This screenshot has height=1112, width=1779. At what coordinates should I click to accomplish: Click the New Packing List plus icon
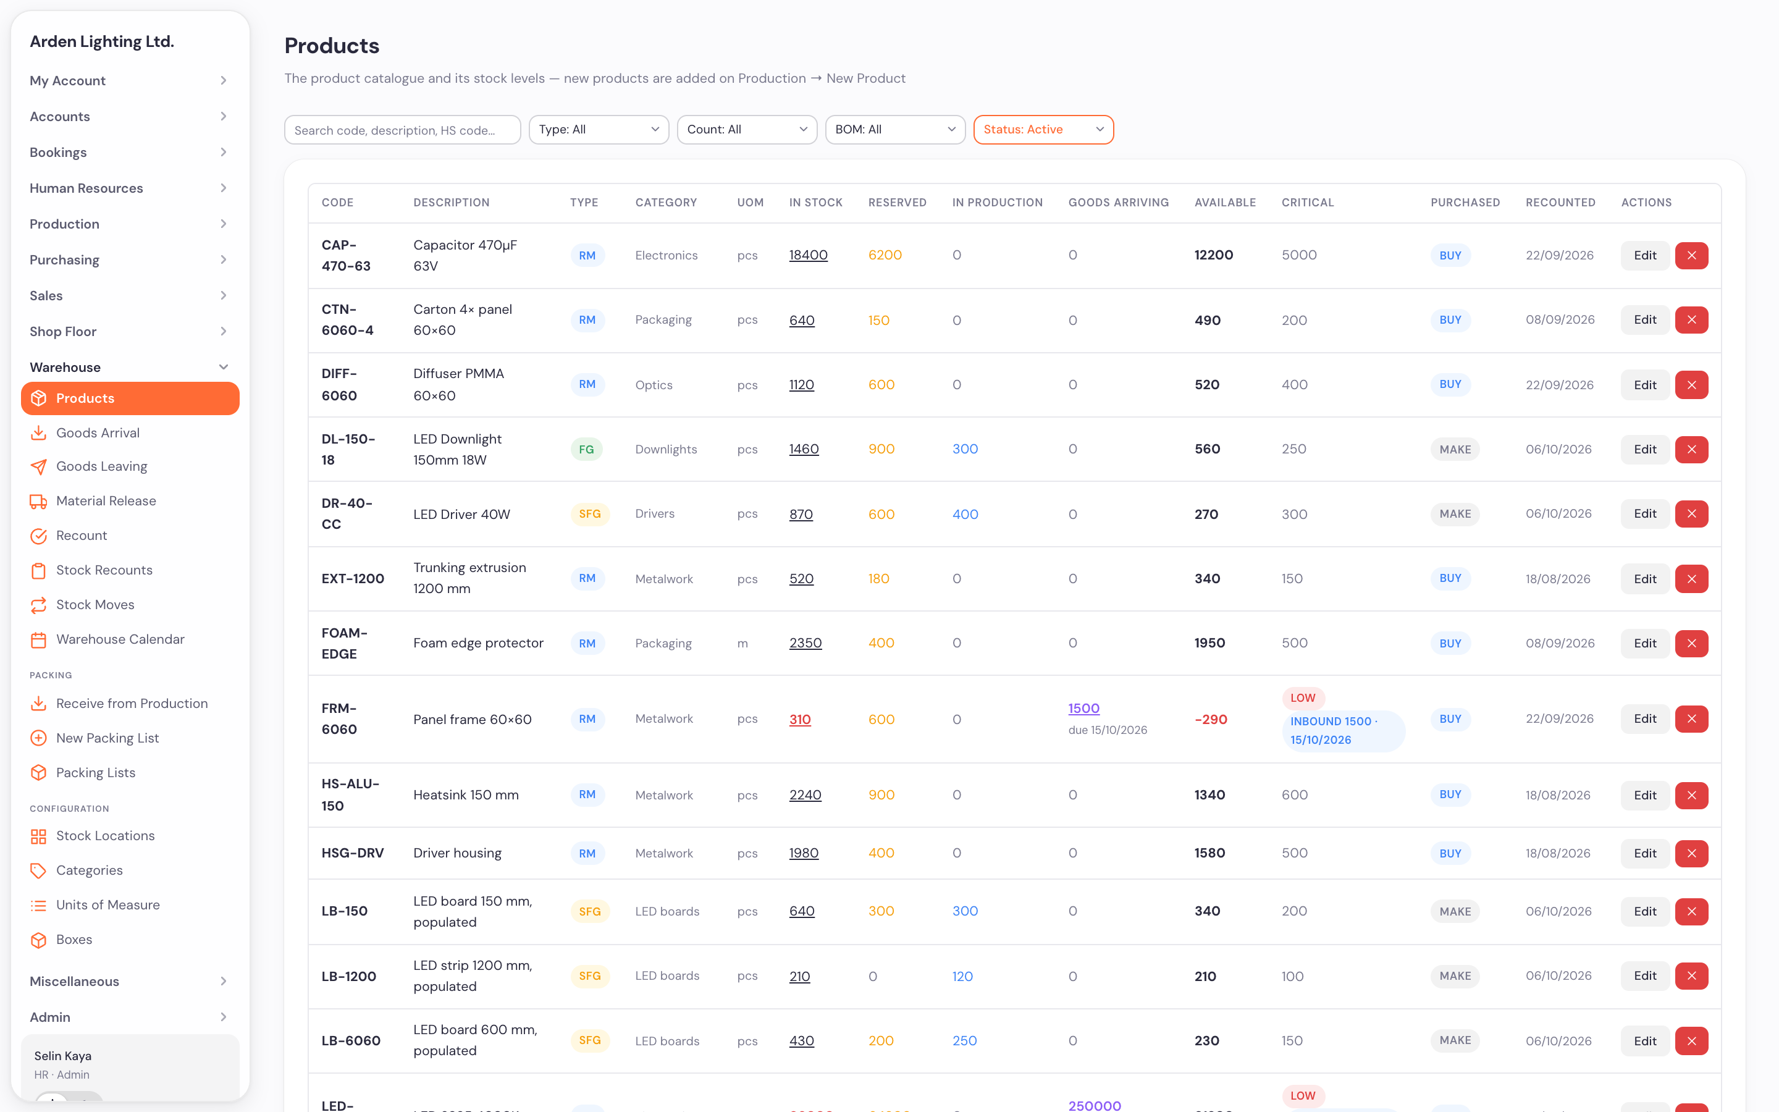coord(38,738)
